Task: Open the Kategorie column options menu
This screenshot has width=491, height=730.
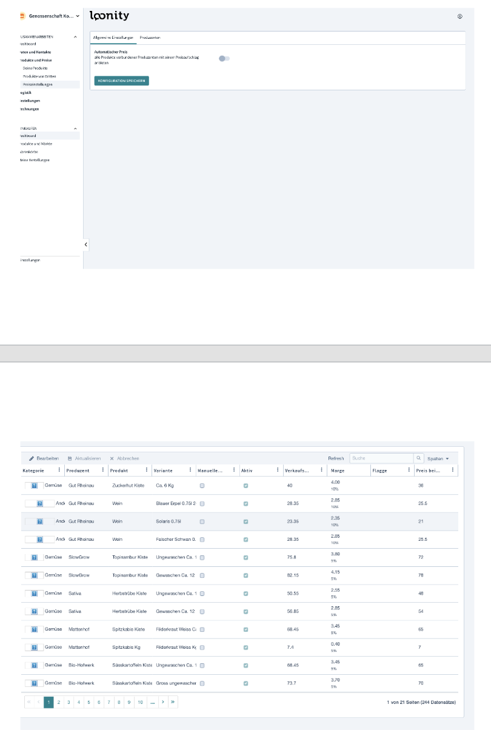Action: click(59, 470)
